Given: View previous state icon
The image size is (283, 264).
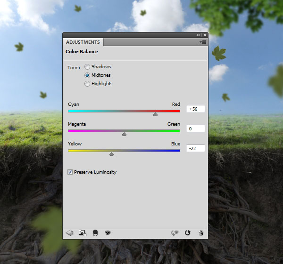Looking at the screenshot, I should [175, 233].
